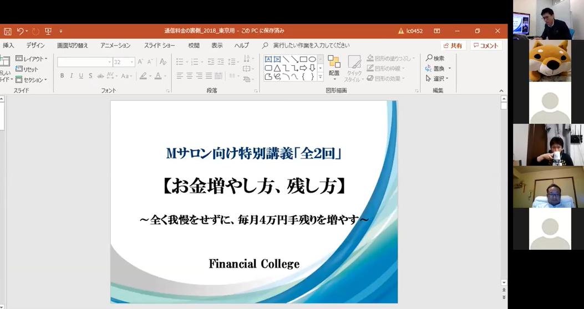Select the right arrow shape
Viewport: 584px width, 309px height.
pos(303,68)
